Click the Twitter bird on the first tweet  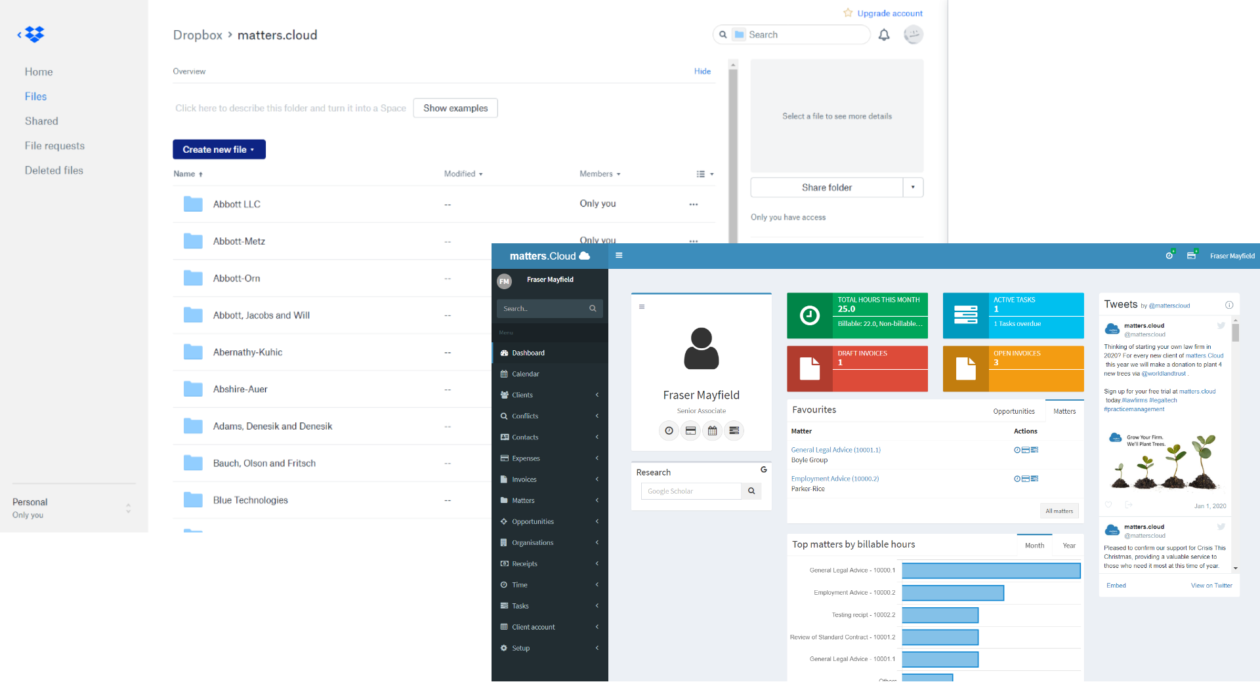pos(1221,325)
